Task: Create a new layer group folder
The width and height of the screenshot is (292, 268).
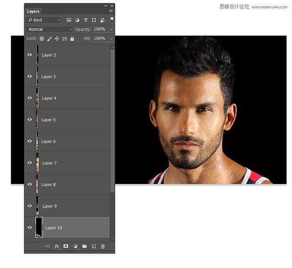Action: [84, 246]
